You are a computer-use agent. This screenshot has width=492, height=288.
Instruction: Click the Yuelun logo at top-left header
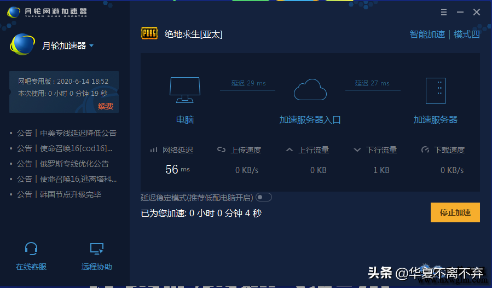pos(14,12)
